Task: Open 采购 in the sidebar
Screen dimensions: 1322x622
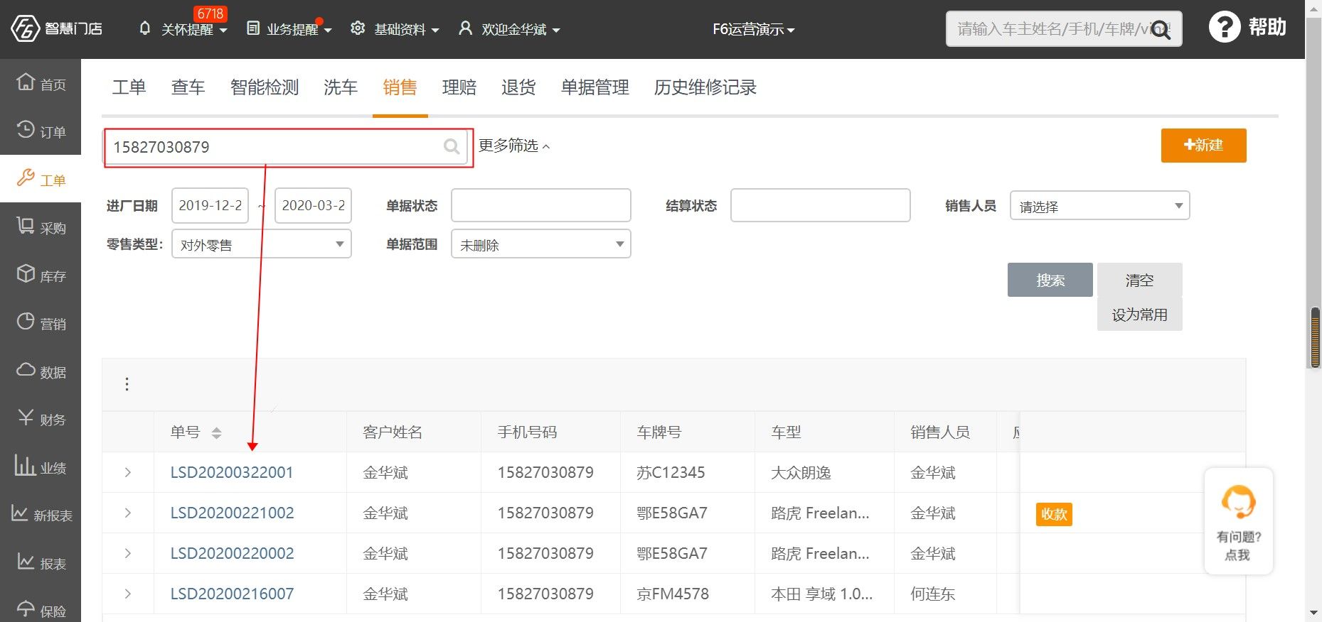Action: point(41,227)
